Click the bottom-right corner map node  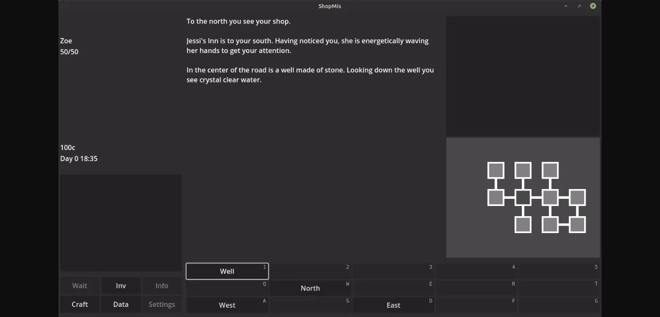point(577,224)
